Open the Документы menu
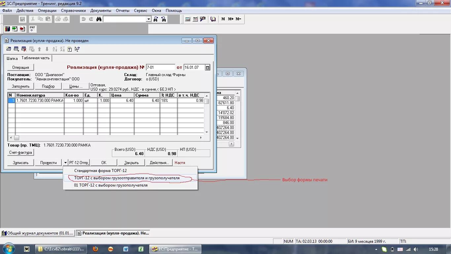 [101, 11]
